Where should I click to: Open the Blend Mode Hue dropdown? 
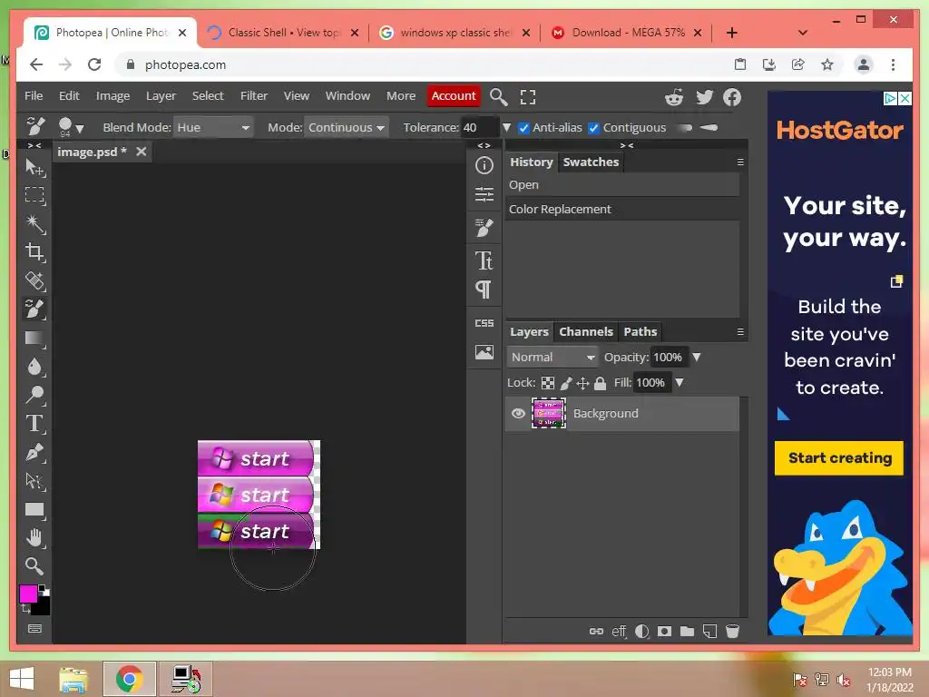pos(212,127)
